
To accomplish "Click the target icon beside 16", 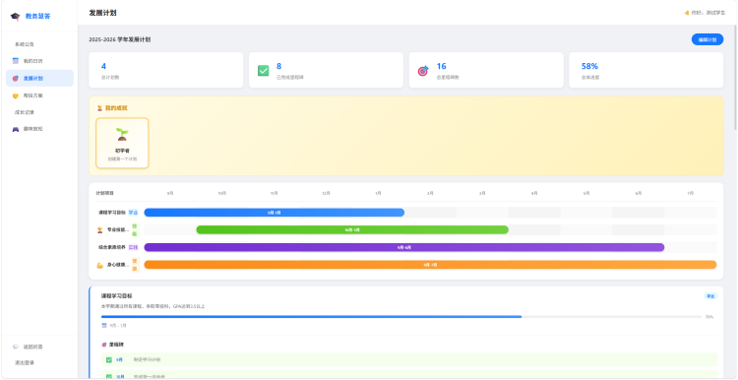I will (423, 71).
